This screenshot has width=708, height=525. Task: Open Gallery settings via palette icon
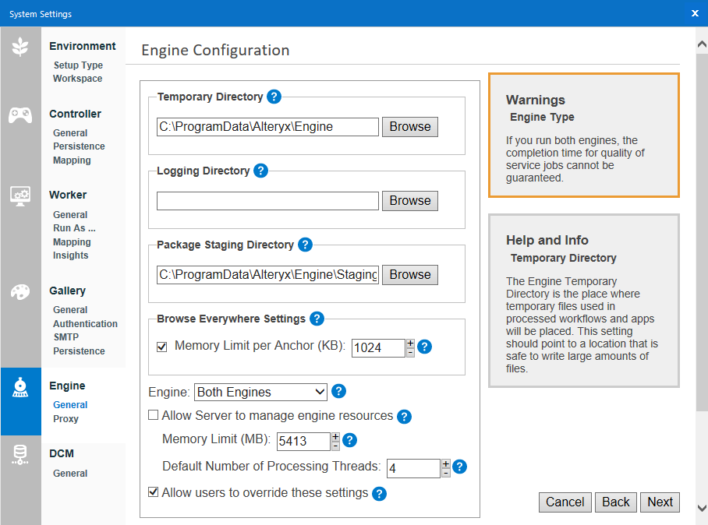[21, 291]
